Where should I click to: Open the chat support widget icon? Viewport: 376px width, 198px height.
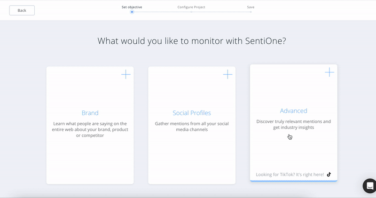(x=369, y=185)
